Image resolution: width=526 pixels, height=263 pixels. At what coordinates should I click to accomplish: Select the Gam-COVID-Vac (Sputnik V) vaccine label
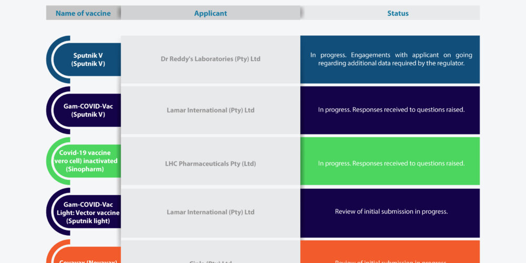[x=88, y=110]
